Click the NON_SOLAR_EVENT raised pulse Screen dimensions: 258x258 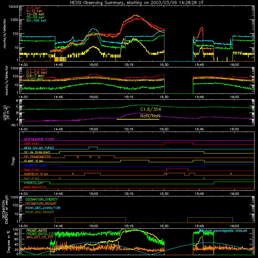click(93, 147)
